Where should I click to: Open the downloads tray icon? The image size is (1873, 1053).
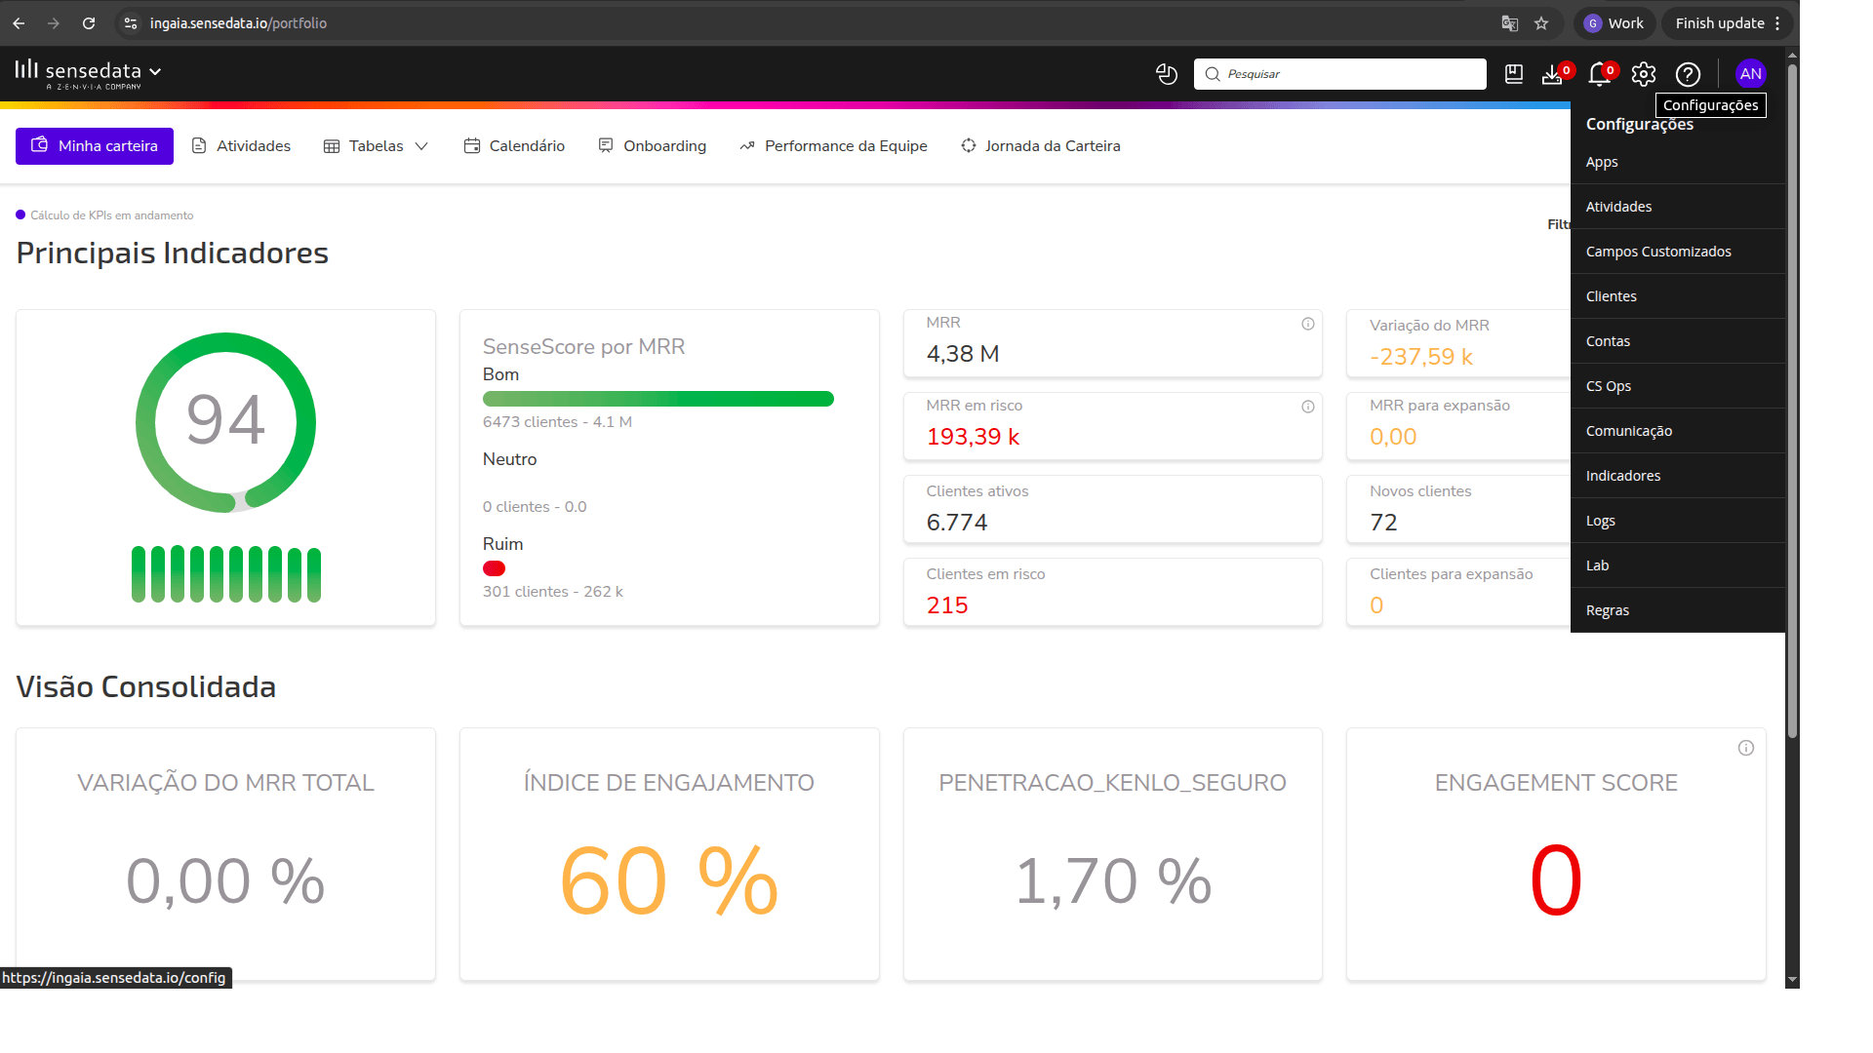pos(1552,75)
